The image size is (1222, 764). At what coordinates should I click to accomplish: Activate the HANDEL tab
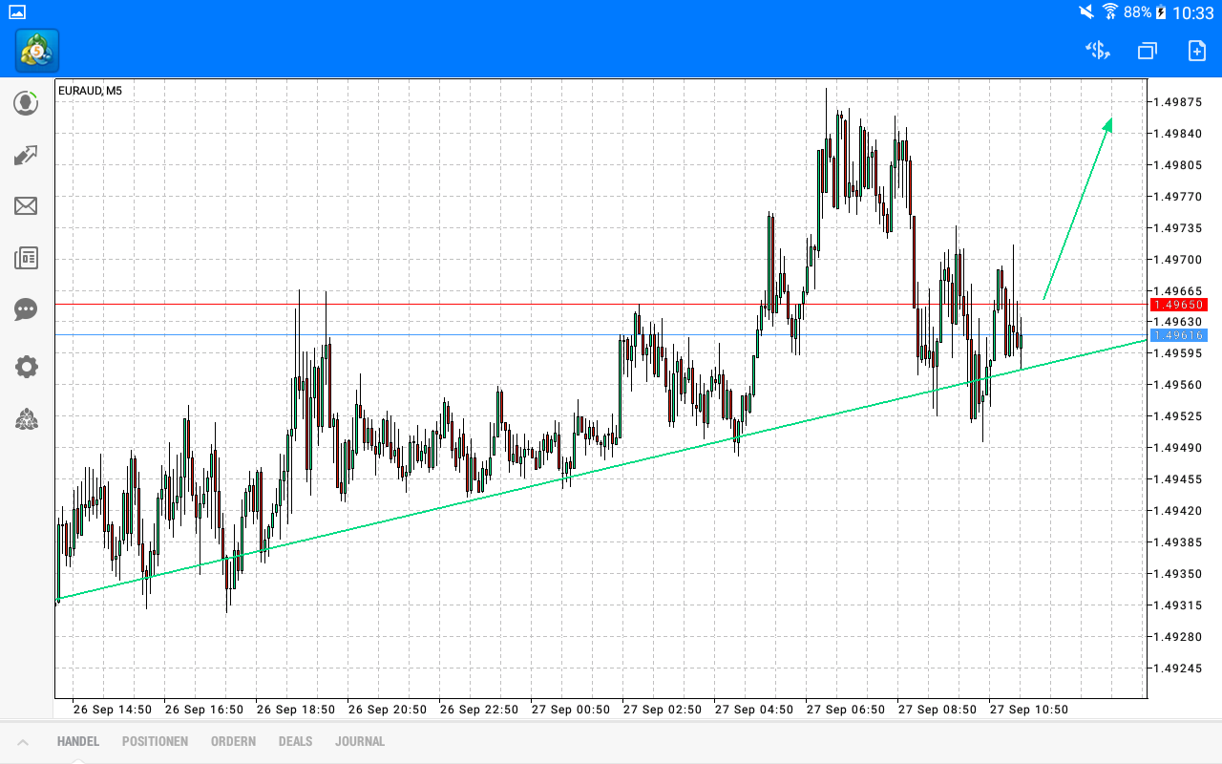(77, 741)
